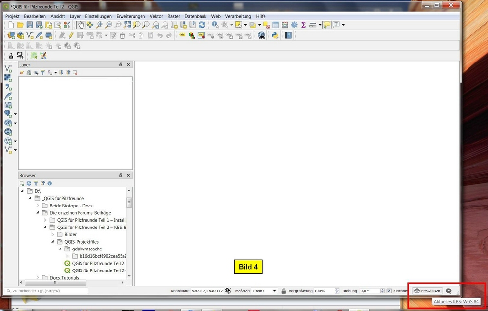The height and width of the screenshot is (311, 488).
Task: Click the Refresh map icon
Action: 202,25
